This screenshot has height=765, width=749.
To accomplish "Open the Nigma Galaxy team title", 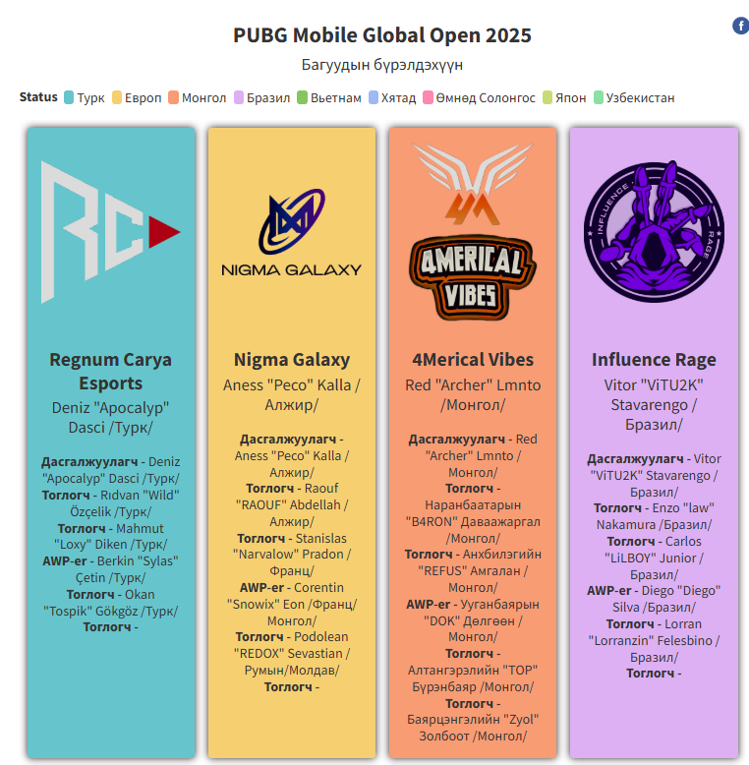I will click(x=291, y=360).
